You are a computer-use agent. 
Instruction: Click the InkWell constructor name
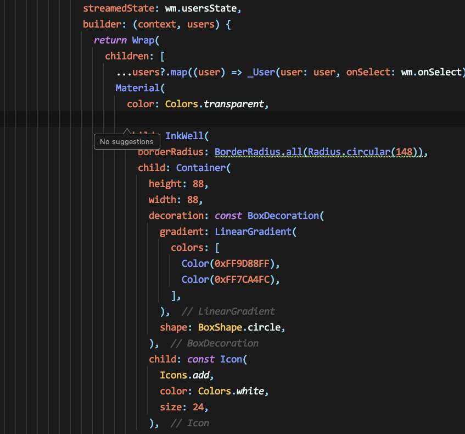[x=186, y=136]
